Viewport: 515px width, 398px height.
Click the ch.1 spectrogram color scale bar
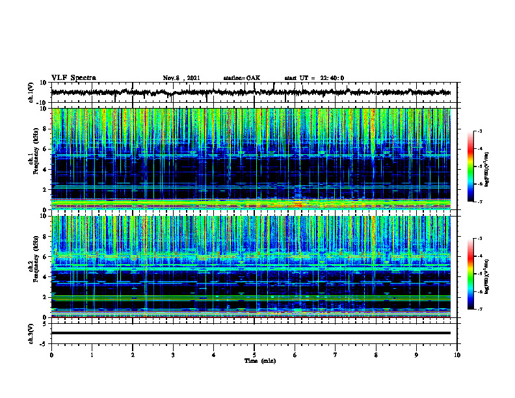[471, 166]
